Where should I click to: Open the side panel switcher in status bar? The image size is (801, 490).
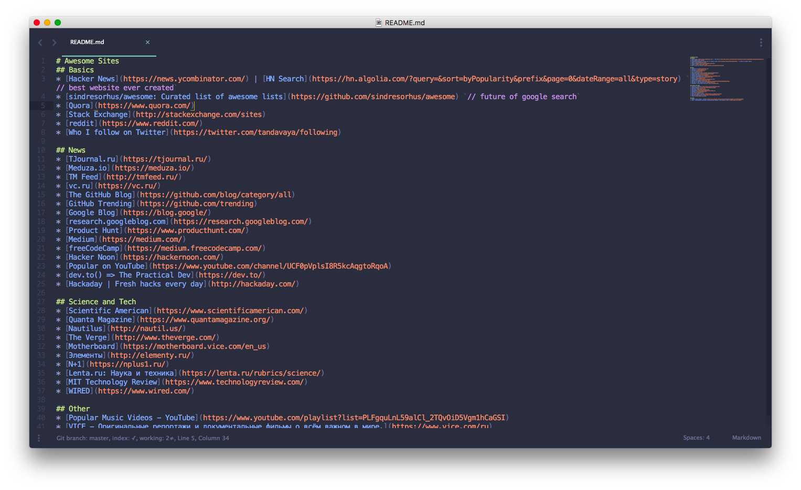38,438
